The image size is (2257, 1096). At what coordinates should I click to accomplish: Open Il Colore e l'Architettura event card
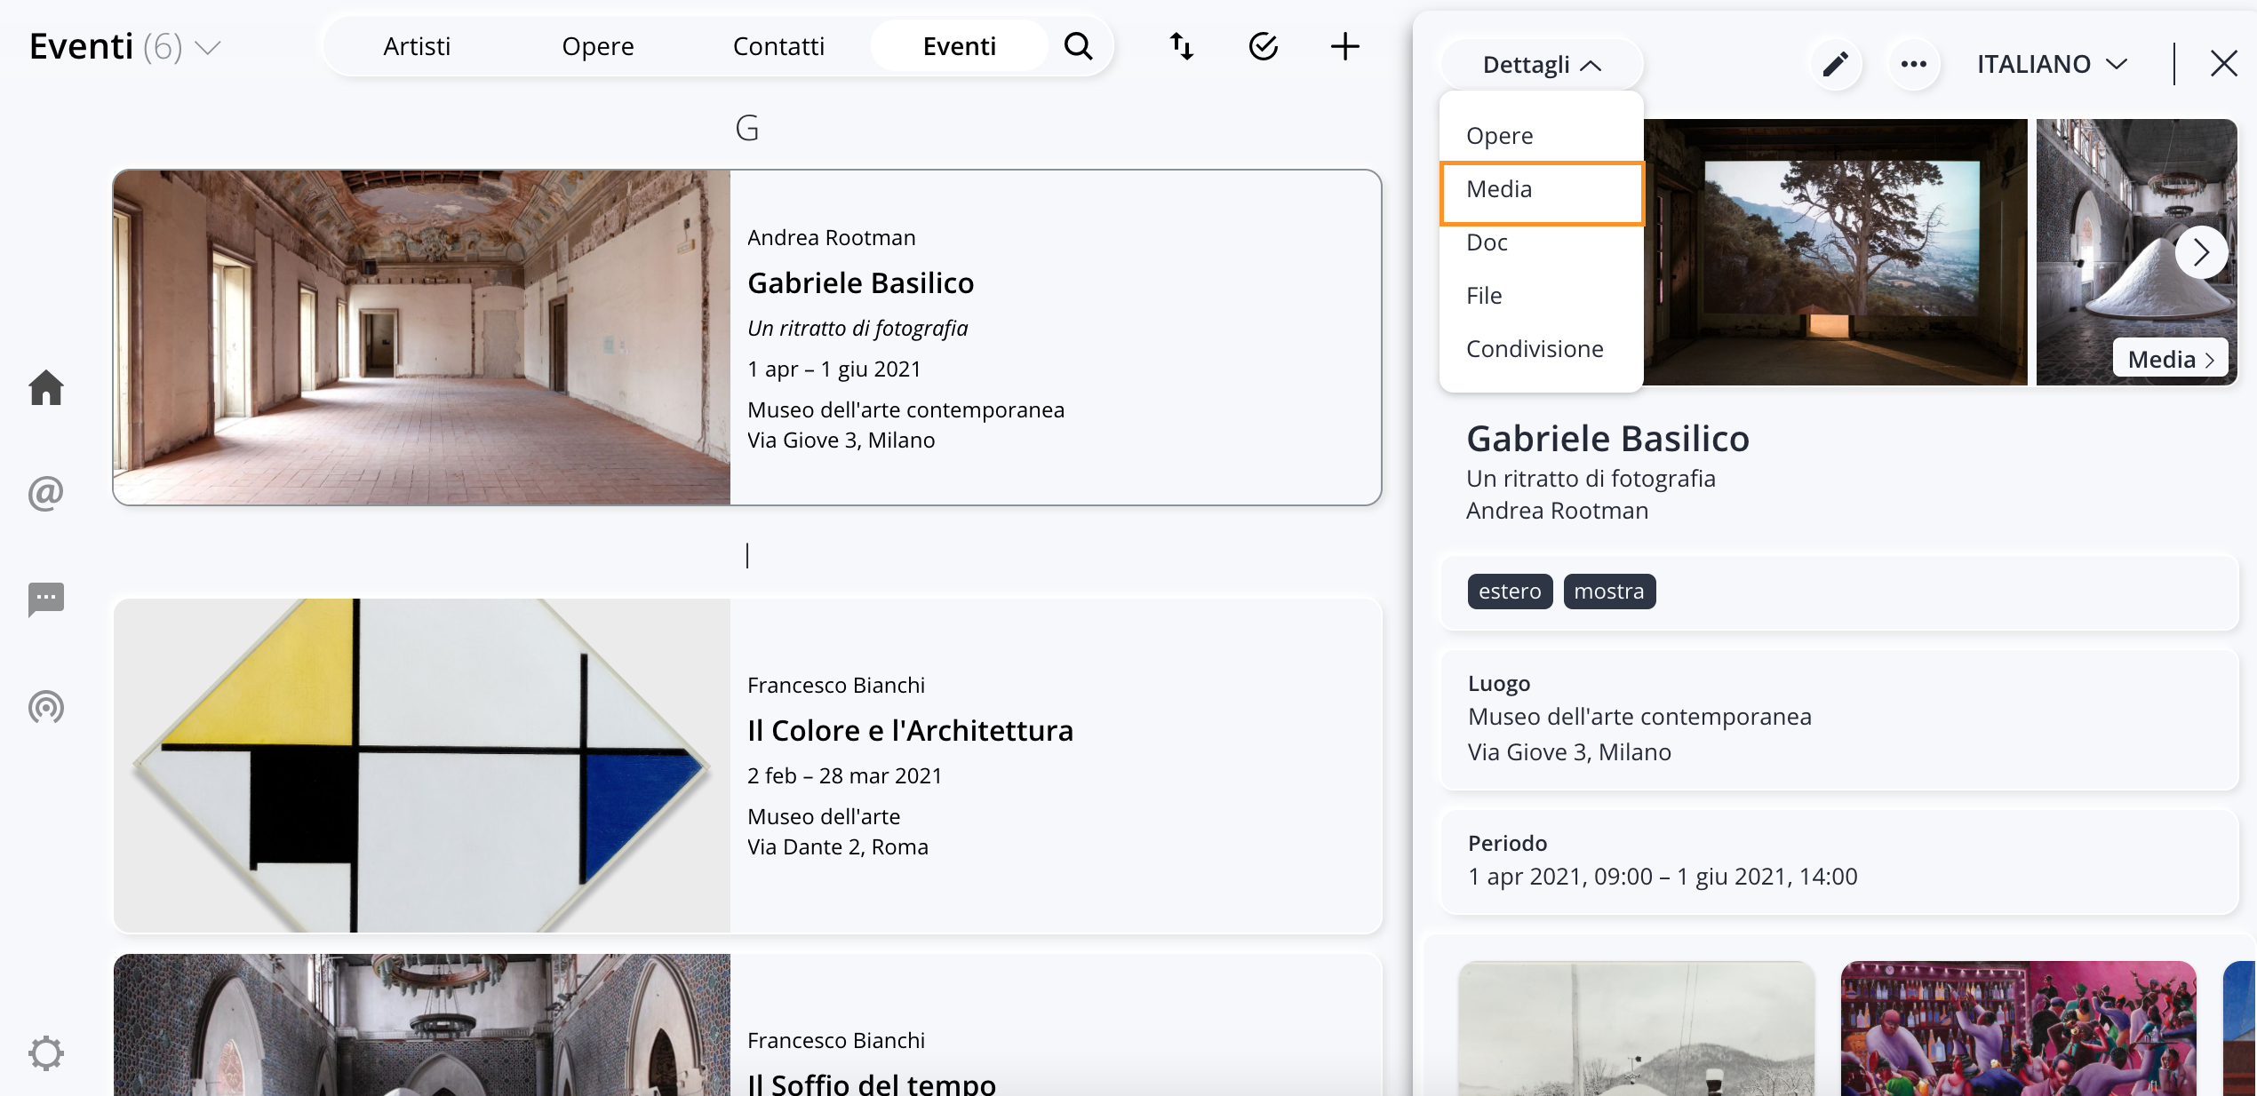coord(910,731)
